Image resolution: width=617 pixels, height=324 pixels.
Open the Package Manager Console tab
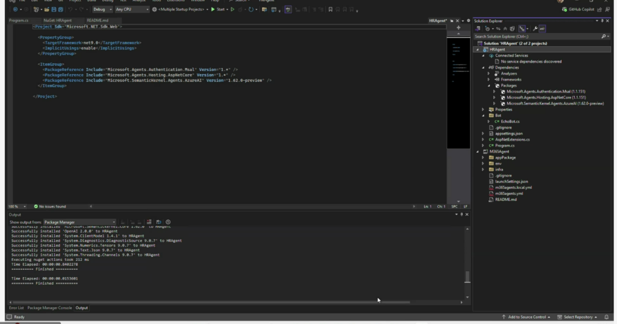49,308
